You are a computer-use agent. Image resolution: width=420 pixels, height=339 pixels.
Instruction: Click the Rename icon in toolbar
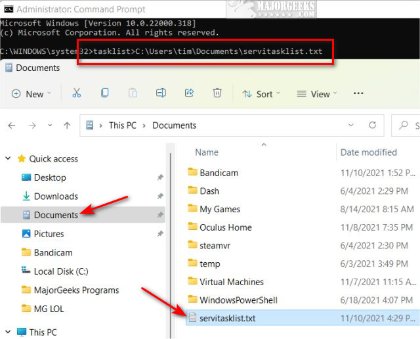coord(161,93)
